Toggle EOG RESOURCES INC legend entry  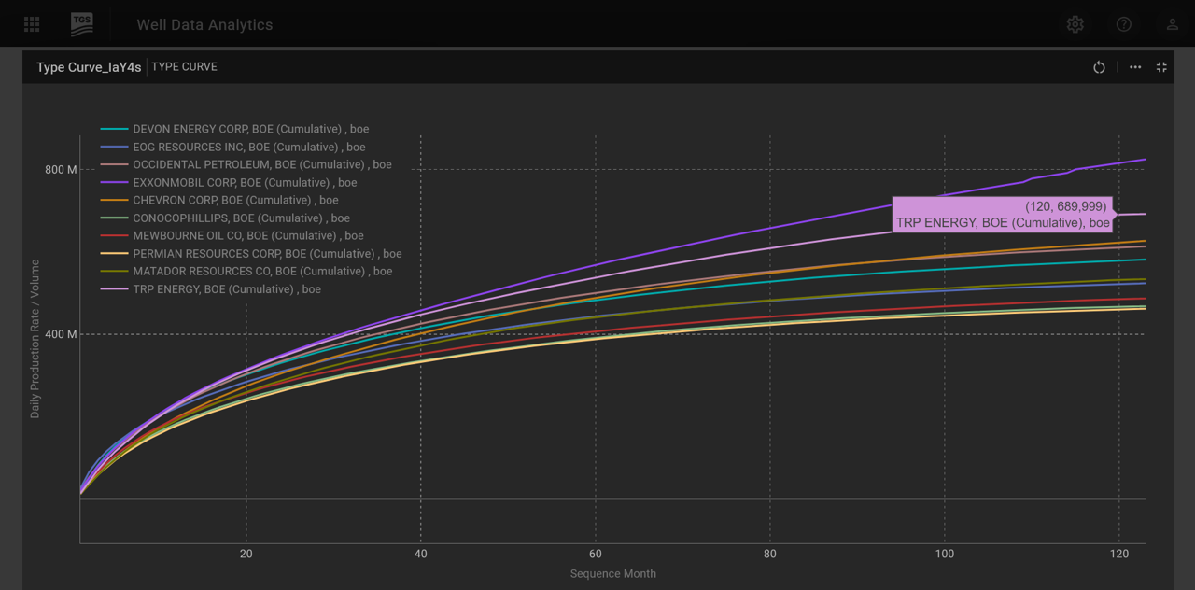(x=232, y=147)
